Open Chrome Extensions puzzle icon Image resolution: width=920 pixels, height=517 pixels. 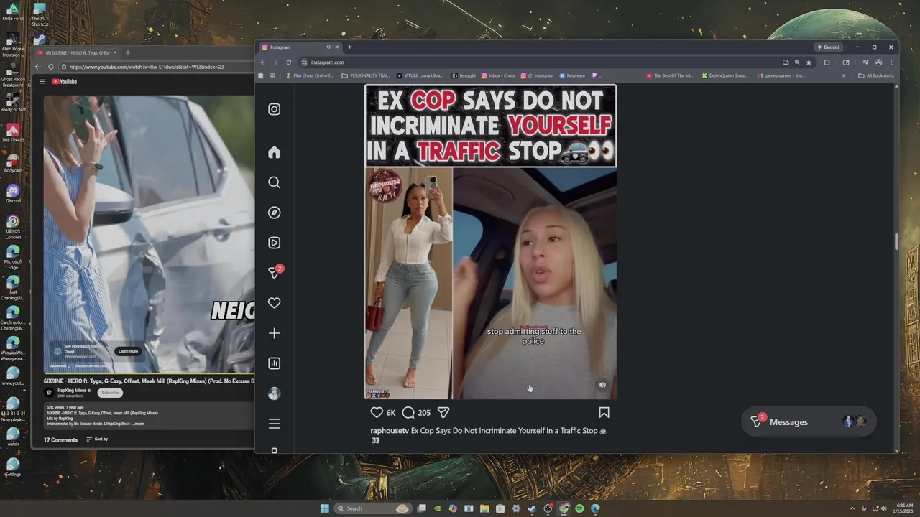(827, 62)
